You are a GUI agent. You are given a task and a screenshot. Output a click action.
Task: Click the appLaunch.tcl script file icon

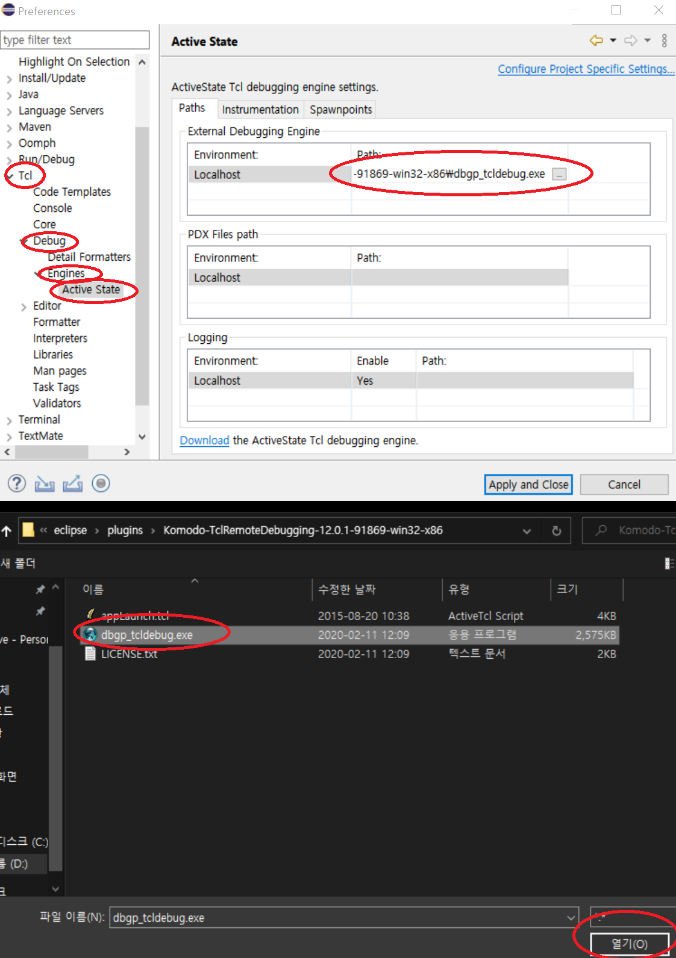point(90,615)
